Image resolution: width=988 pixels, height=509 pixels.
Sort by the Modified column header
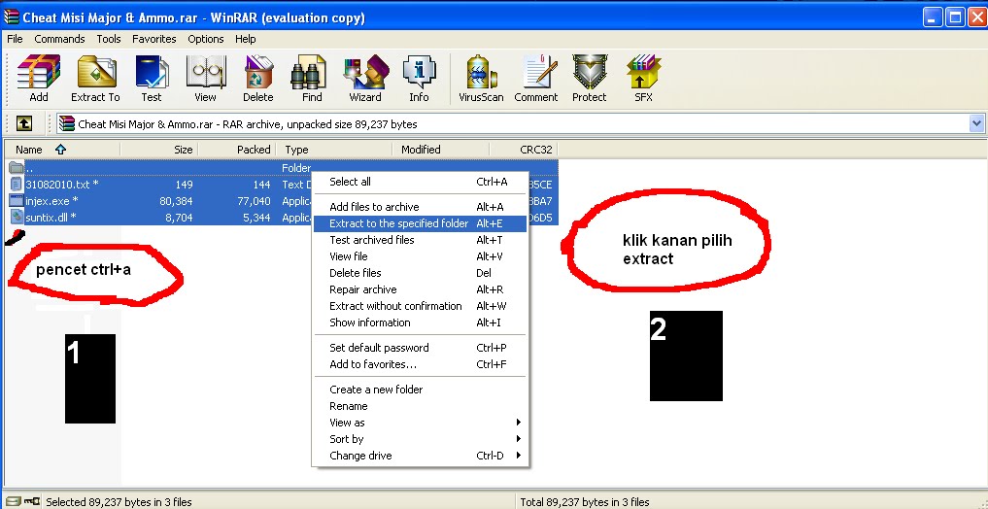[440, 150]
